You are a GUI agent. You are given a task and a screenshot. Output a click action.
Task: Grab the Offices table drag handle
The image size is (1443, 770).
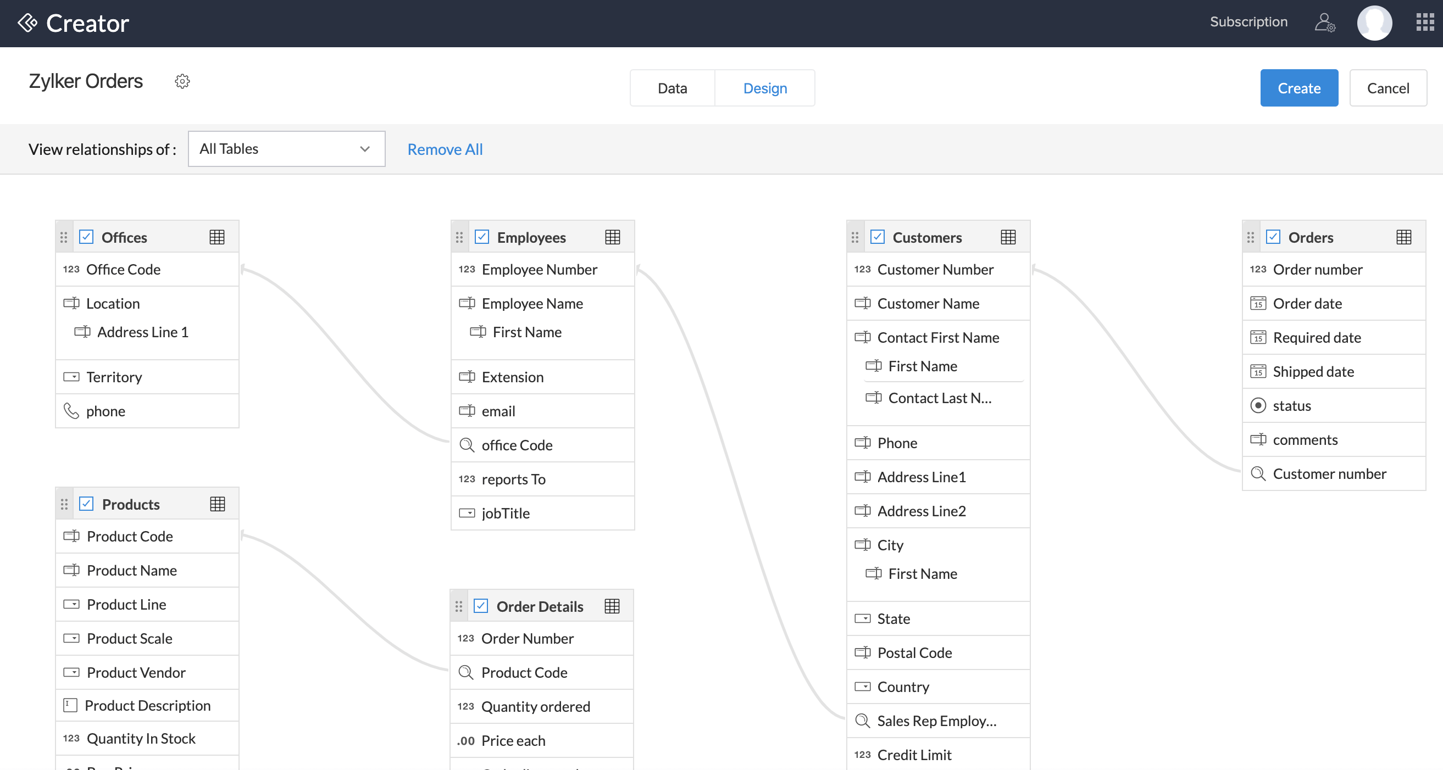coord(64,237)
